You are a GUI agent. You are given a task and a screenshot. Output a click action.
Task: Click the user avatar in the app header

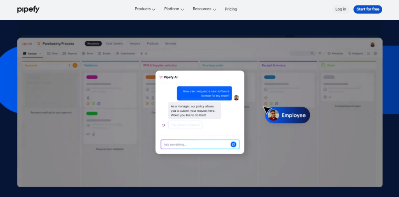(373, 44)
